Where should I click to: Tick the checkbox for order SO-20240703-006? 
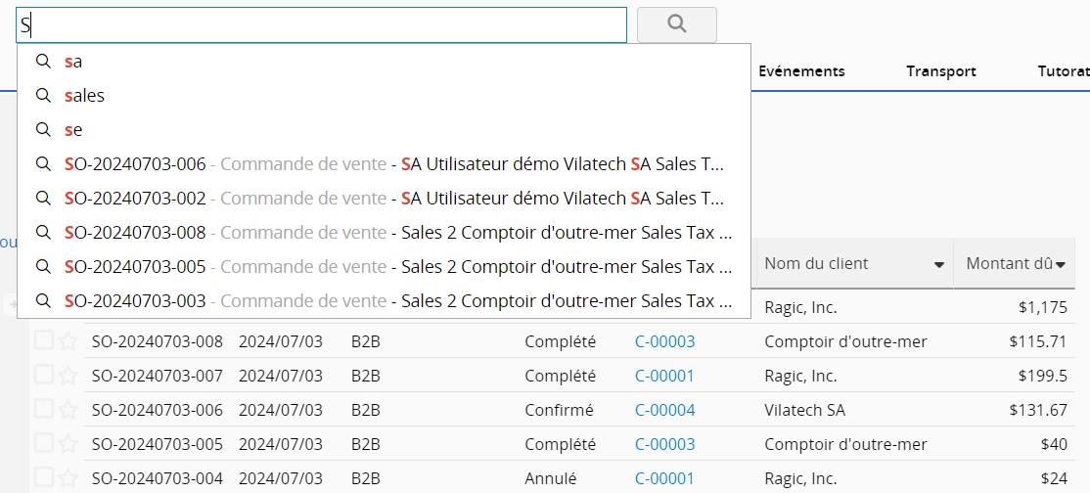[43, 410]
